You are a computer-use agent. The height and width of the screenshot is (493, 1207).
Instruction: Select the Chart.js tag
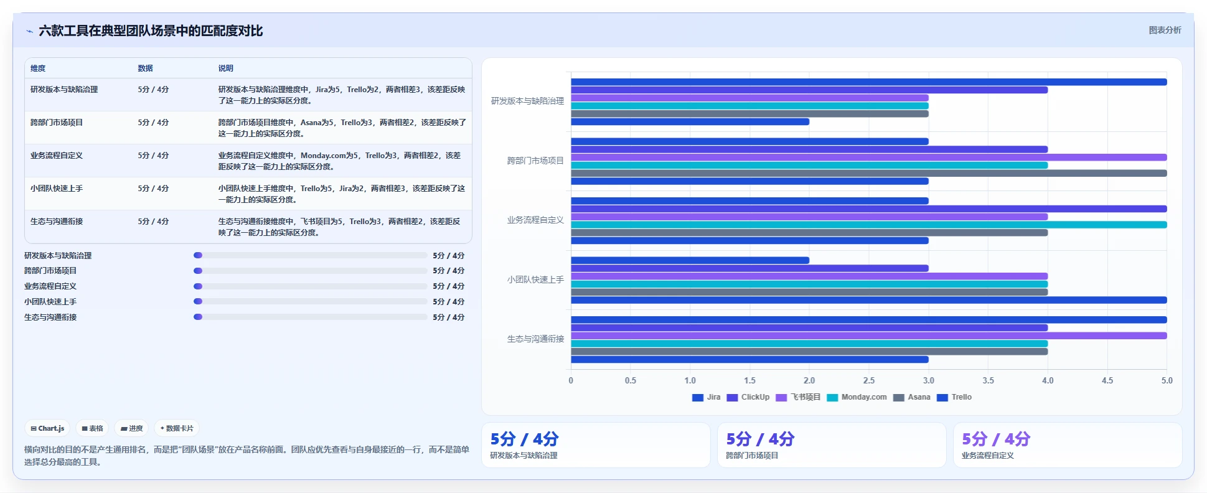coord(47,428)
